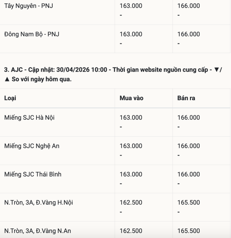This screenshot has height=238, width=231.
Task: Click the N.Tròn, 3A, Đ.Vàng H.Nội label
Action: pyautogui.click(x=39, y=203)
